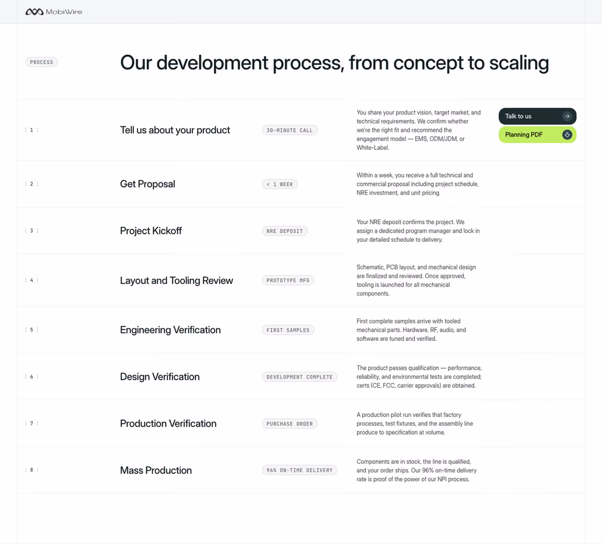Click the PROTOTYPE MFG badge
The height and width of the screenshot is (544, 602).
tap(288, 281)
